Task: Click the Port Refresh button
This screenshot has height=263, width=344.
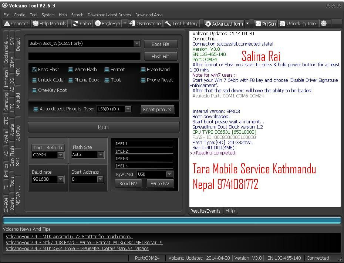Action: 48,148
